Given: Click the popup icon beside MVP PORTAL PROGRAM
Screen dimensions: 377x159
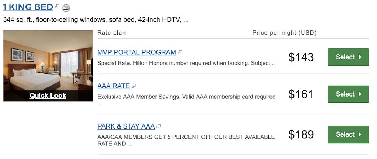Looking at the screenshot, I should point(180,52).
